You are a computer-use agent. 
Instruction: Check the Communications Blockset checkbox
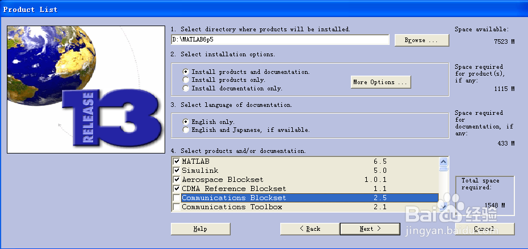pyautogui.click(x=176, y=198)
